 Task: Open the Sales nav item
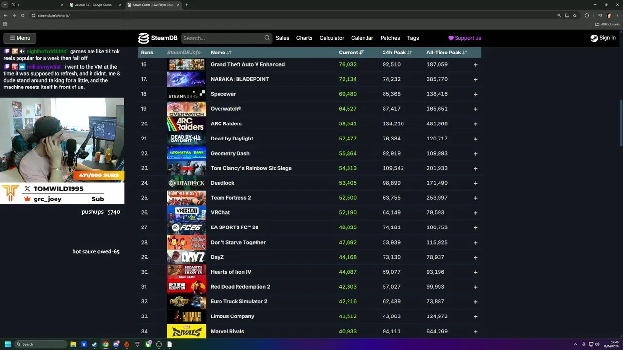(x=282, y=38)
